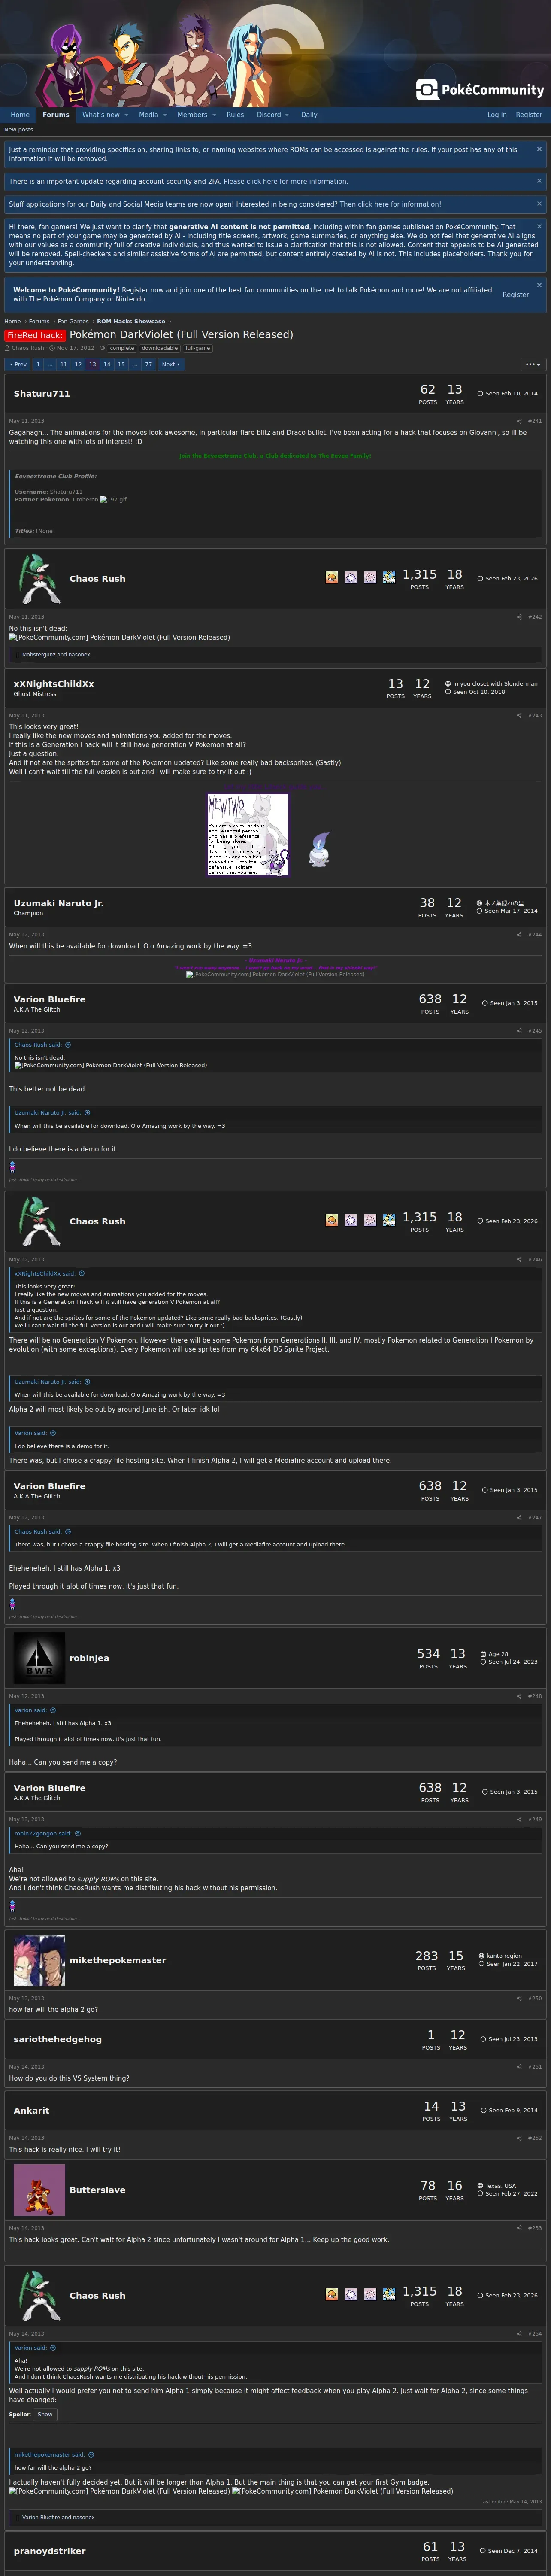Image resolution: width=551 pixels, height=2576 pixels.
Task: Close the generative AI policy notice
Action: [539, 226]
